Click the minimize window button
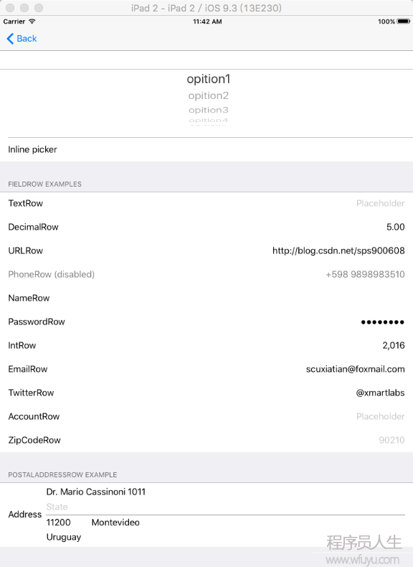 [x=24, y=8]
